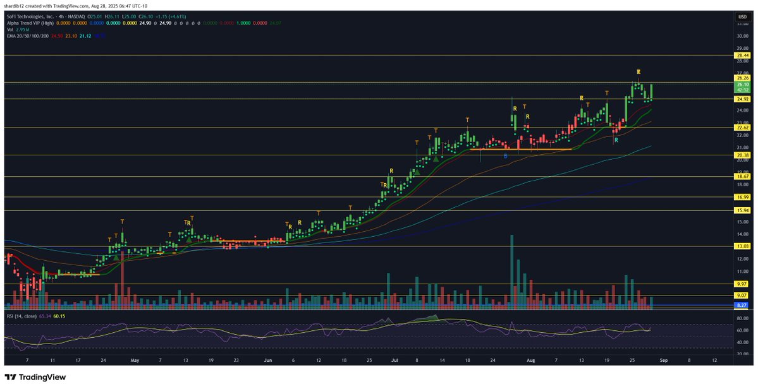This screenshot has width=758, height=389.
Task: Click the 9.07 price level label
Action: (742, 295)
